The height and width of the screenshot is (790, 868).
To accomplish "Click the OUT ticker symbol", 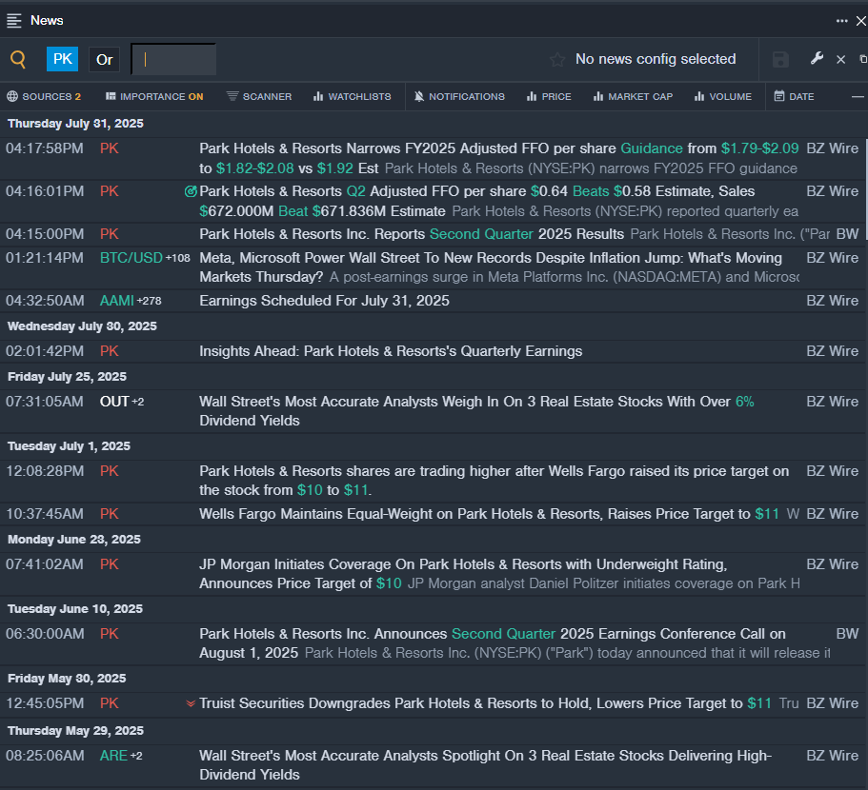I will pyautogui.click(x=114, y=402).
